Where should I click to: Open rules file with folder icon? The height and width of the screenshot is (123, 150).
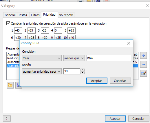coord(10,85)
